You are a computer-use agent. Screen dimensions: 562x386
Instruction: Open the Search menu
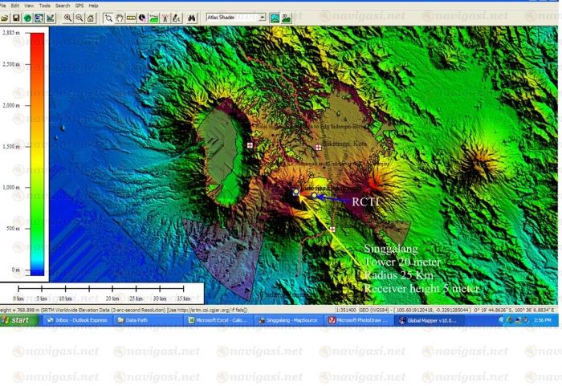pos(63,5)
